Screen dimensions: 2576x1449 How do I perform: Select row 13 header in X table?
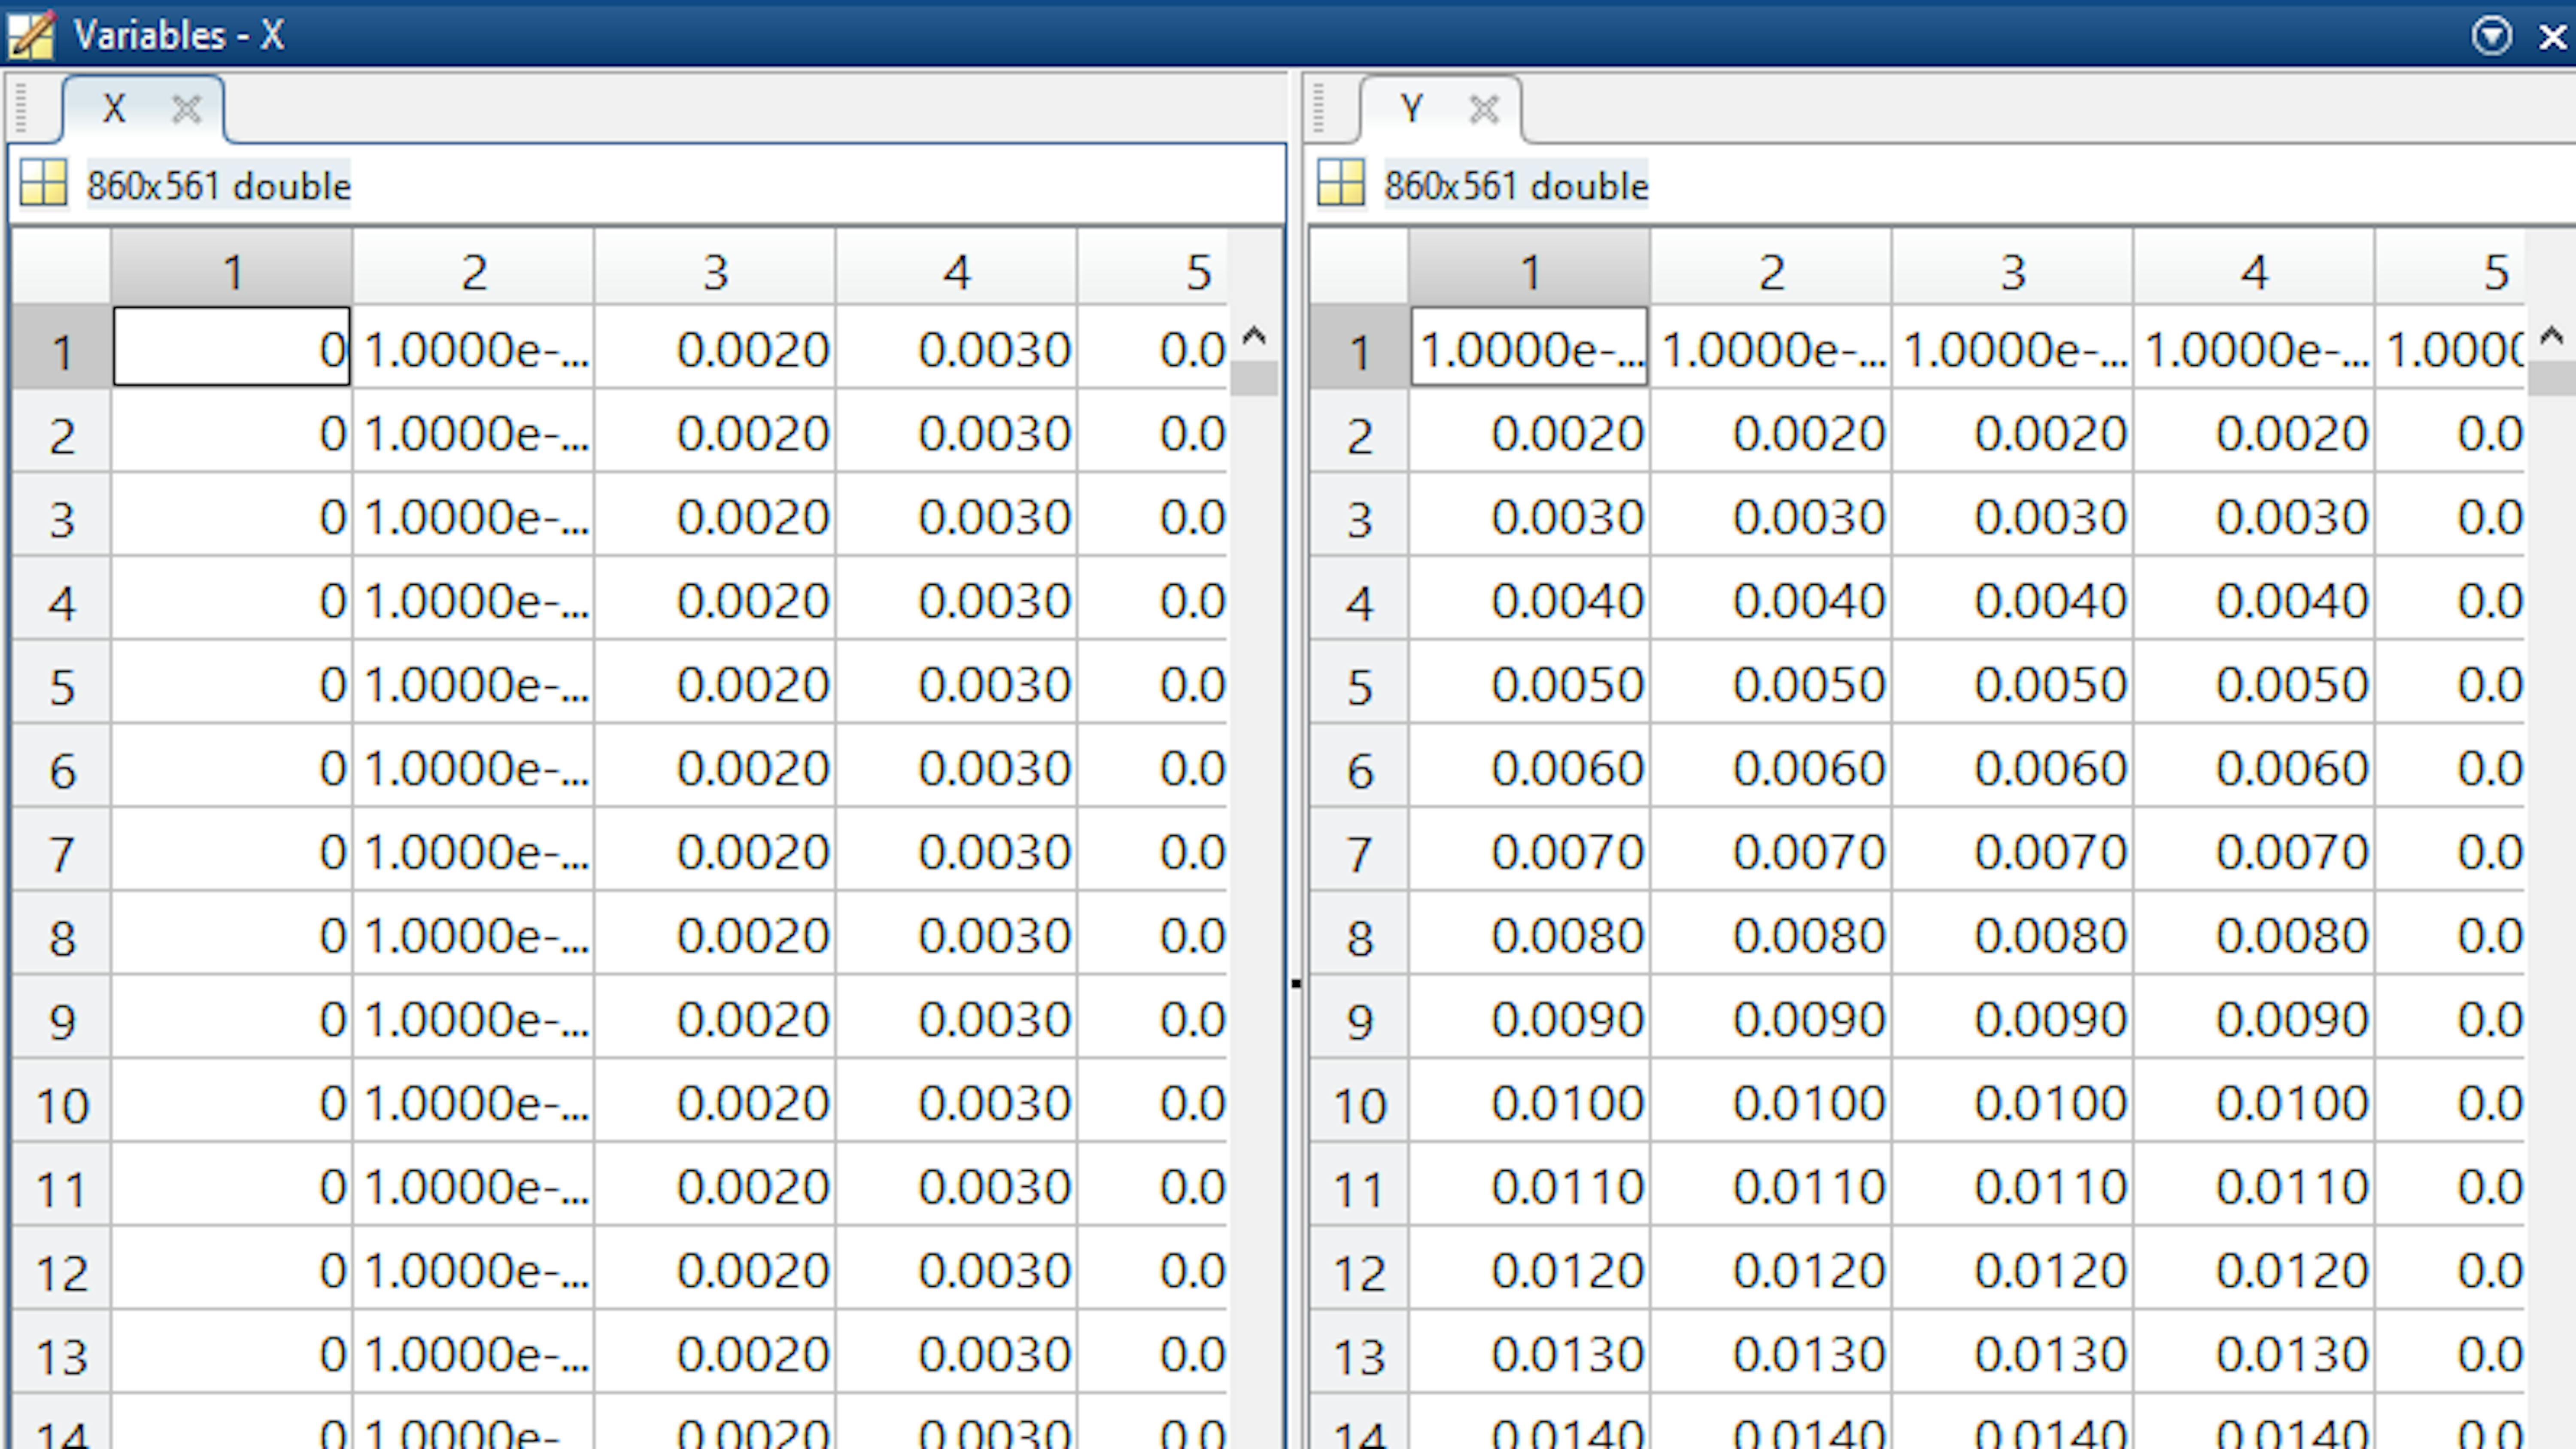(62, 1352)
